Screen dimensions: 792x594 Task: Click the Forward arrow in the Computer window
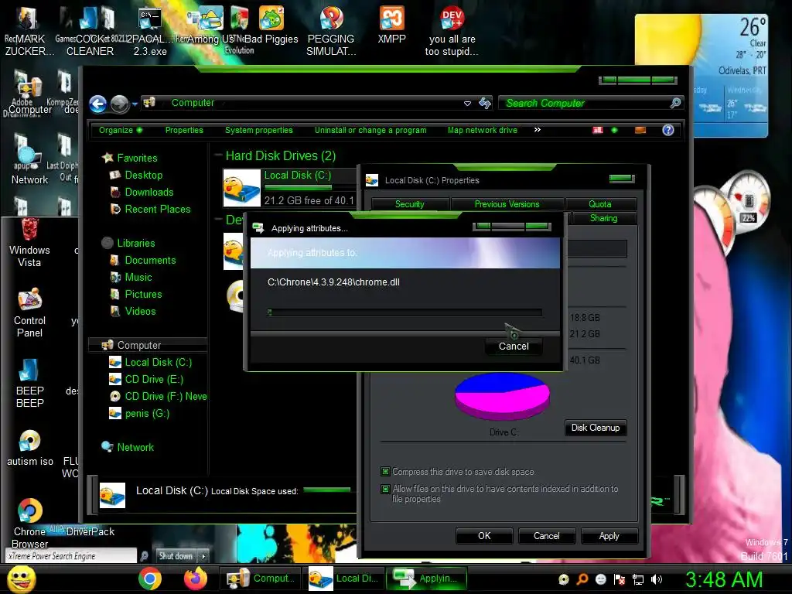(x=120, y=104)
